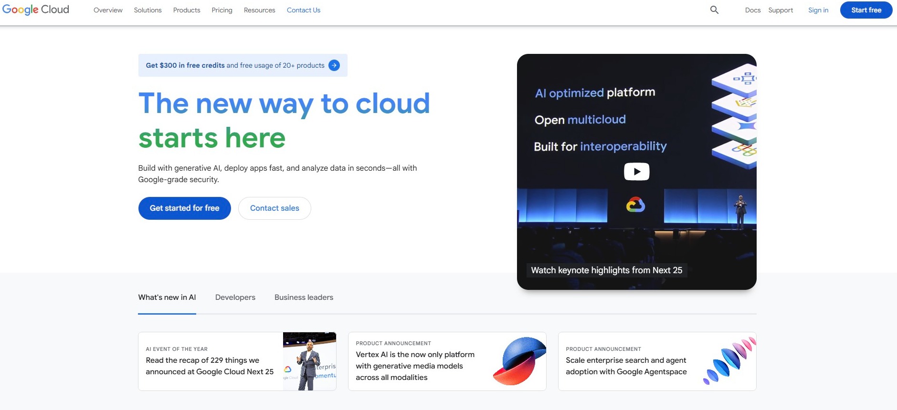The height and width of the screenshot is (410, 897).
Task: Open the Support link
Action: pos(781,10)
